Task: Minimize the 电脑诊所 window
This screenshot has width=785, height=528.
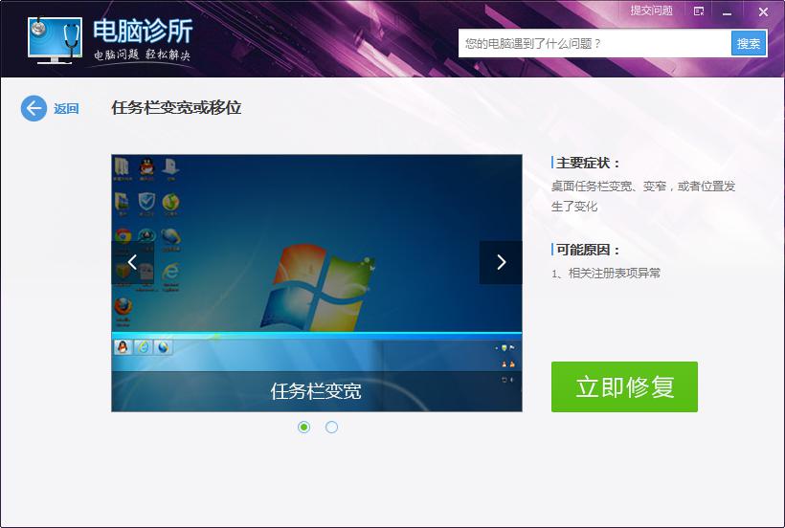Action: point(727,12)
